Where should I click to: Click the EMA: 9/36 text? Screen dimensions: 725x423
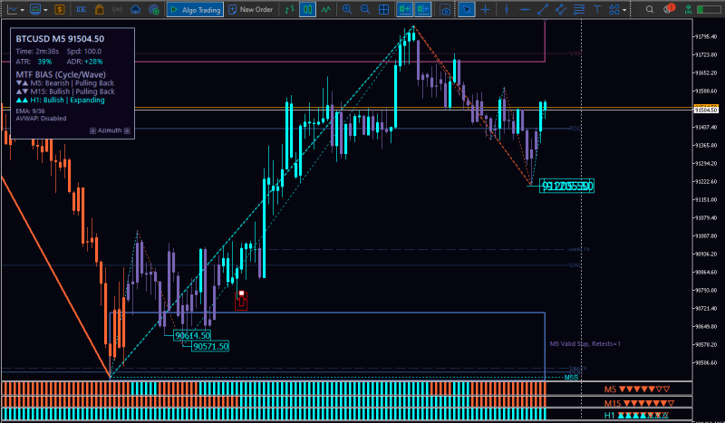click(30, 111)
